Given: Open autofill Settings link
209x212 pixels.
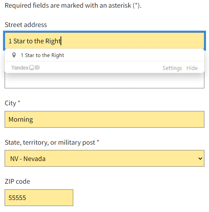Looking at the screenshot, I should point(172,68).
